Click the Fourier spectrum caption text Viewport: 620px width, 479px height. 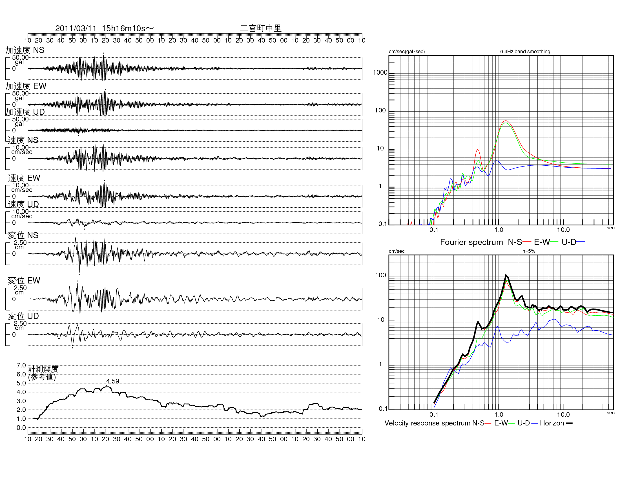coord(471,242)
